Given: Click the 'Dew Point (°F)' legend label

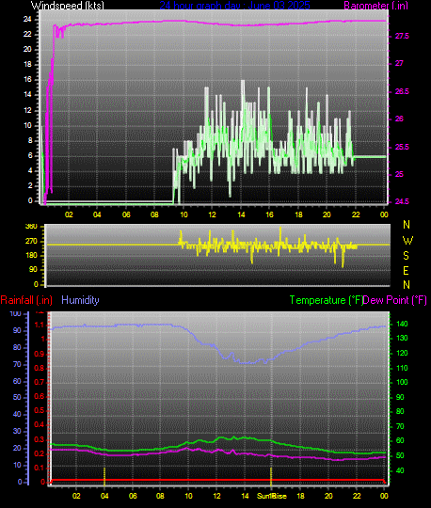Looking at the screenshot, I should tap(394, 300).
